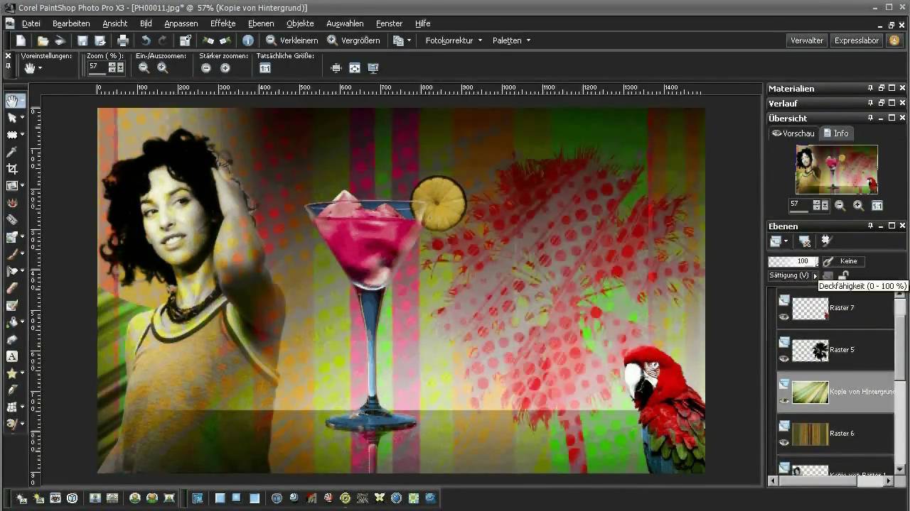910x511 pixels.
Task: Select the Crop tool in the toolbox
Action: point(12,169)
